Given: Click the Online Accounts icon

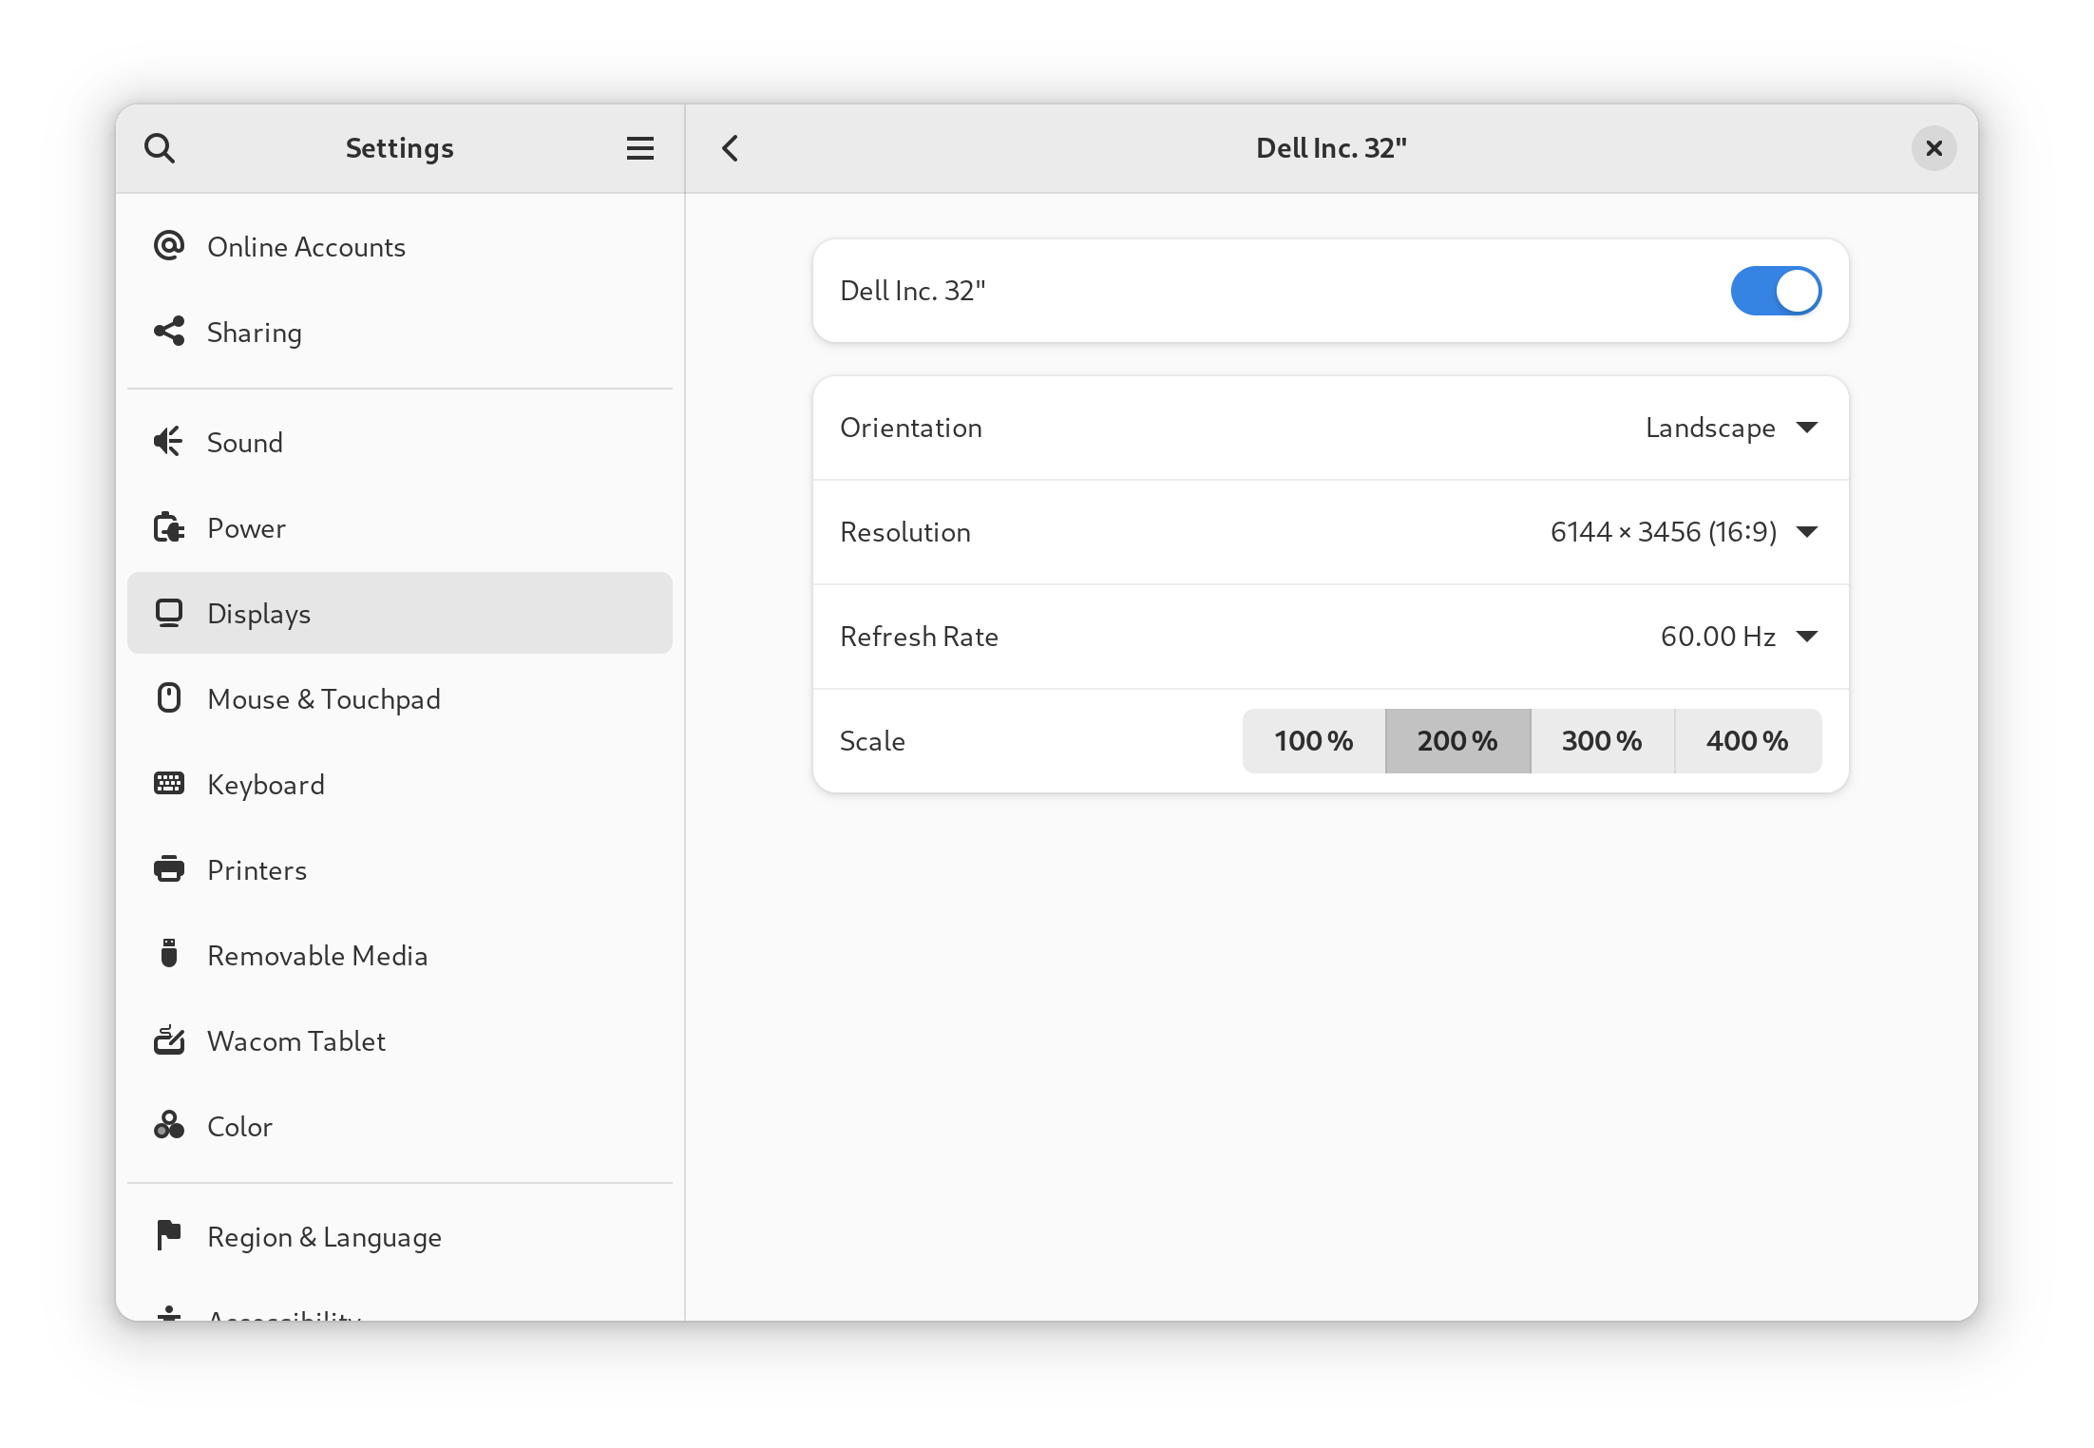Looking at the screenshot, I should (169, 245).
